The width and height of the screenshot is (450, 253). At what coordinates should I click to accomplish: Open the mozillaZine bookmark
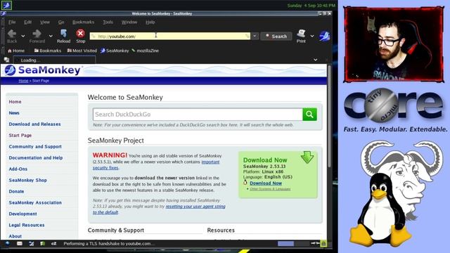click(x=146, y=51)
